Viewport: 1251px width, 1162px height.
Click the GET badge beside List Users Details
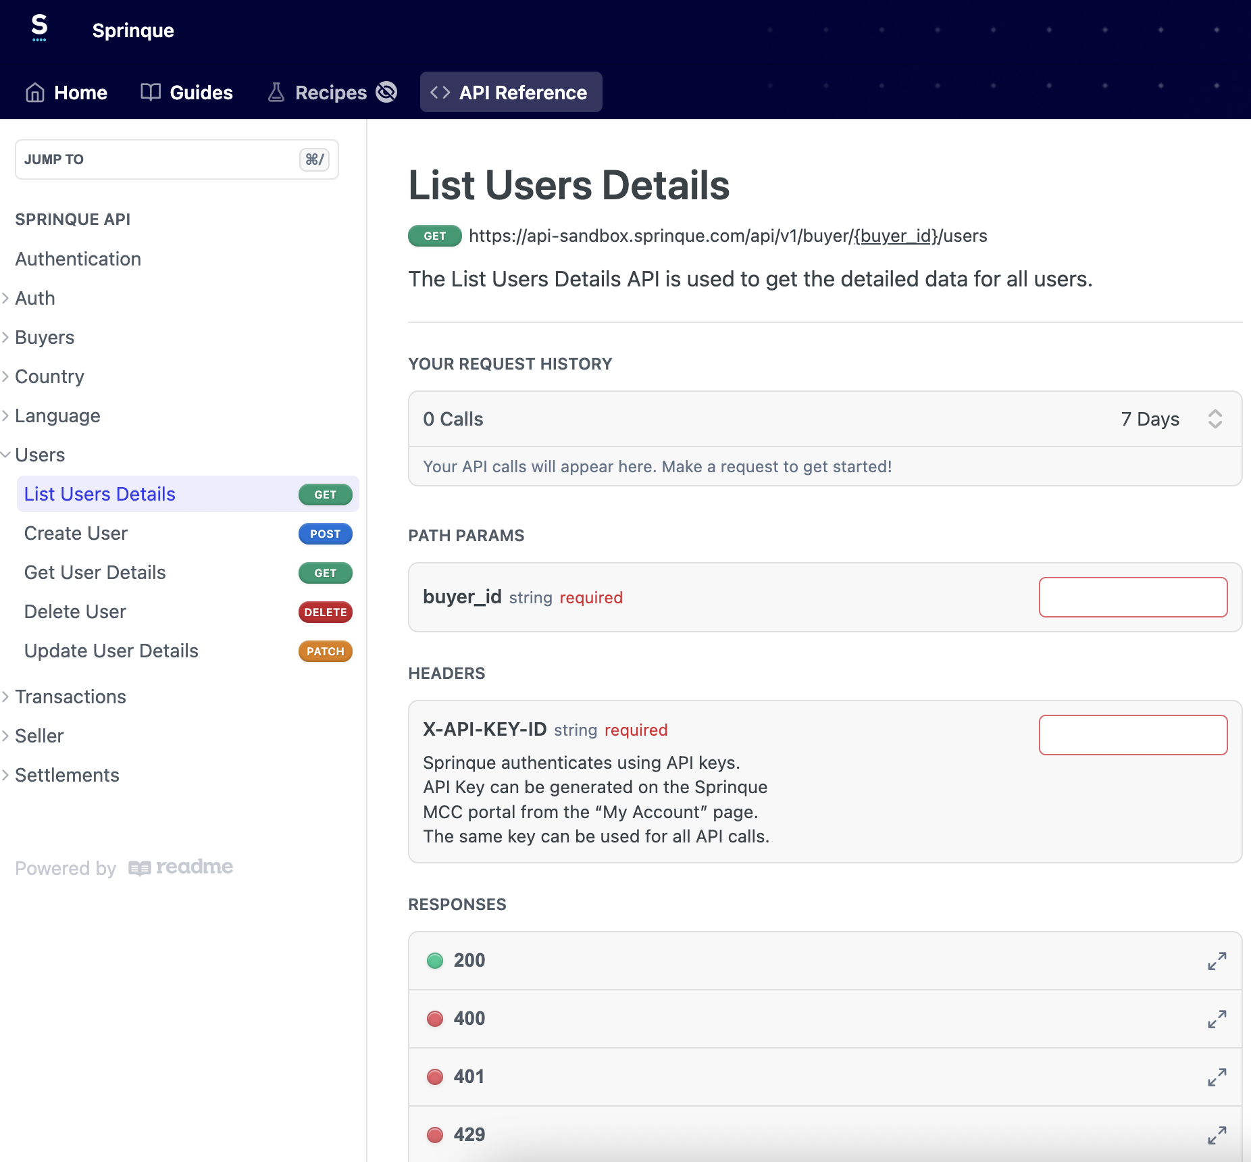(326, 495)
